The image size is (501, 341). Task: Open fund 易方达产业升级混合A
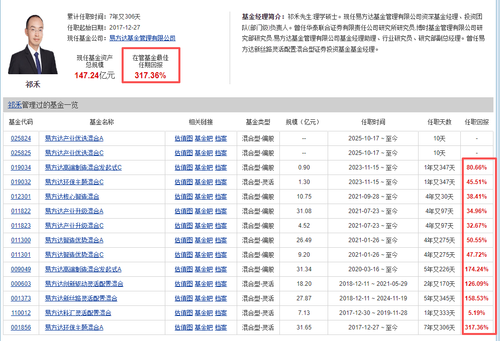click(74, 211)
